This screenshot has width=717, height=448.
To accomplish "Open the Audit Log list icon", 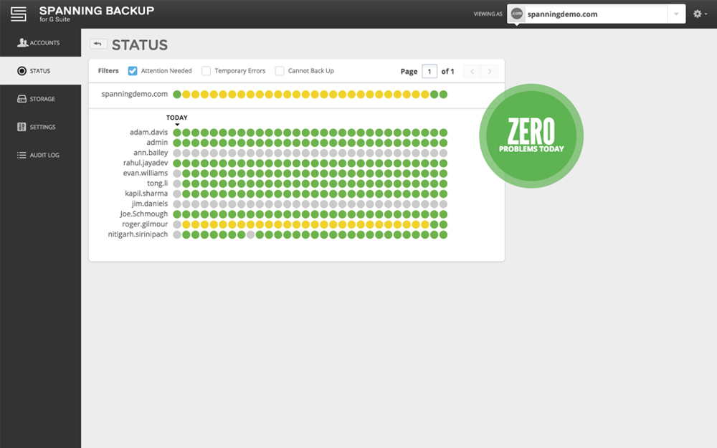I will tap(22, 155).
